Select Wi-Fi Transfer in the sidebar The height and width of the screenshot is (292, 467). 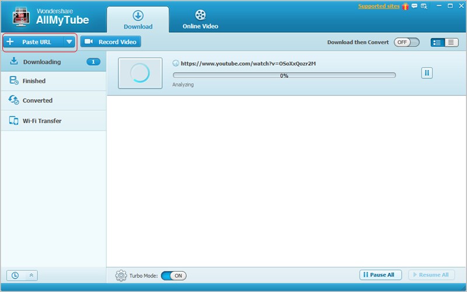pyautogui.click(x=54, y=121)
